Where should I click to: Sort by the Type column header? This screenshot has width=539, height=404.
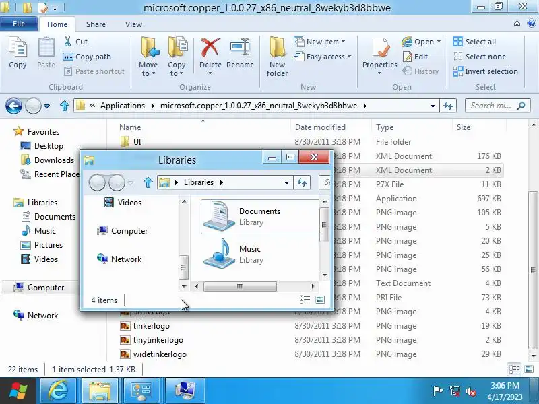point(412,127)
